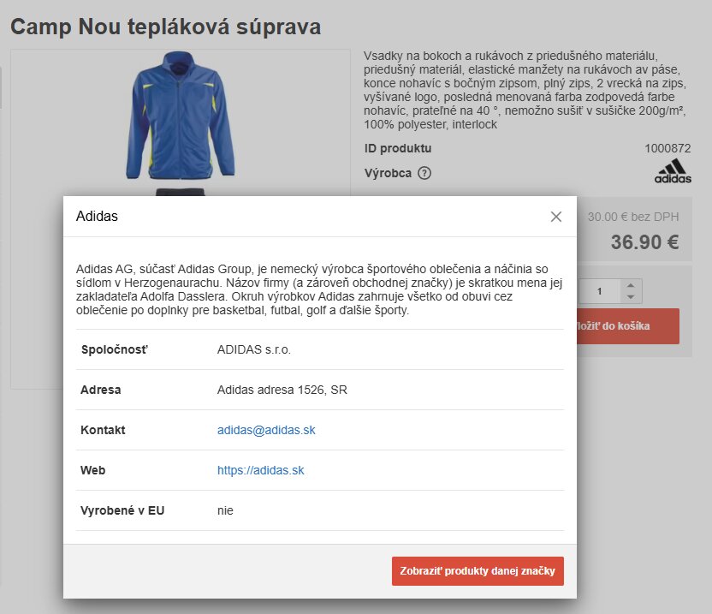
Task: Open the adidas@adidas.sk email link
Action: pos(266,430)
